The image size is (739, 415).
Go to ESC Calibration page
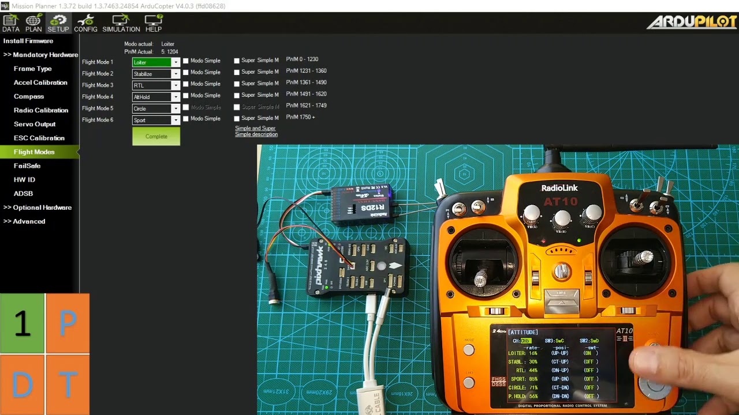[39, 138]
